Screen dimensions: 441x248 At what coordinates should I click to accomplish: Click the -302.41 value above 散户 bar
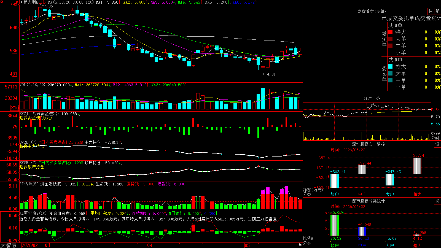click(338, 172)
